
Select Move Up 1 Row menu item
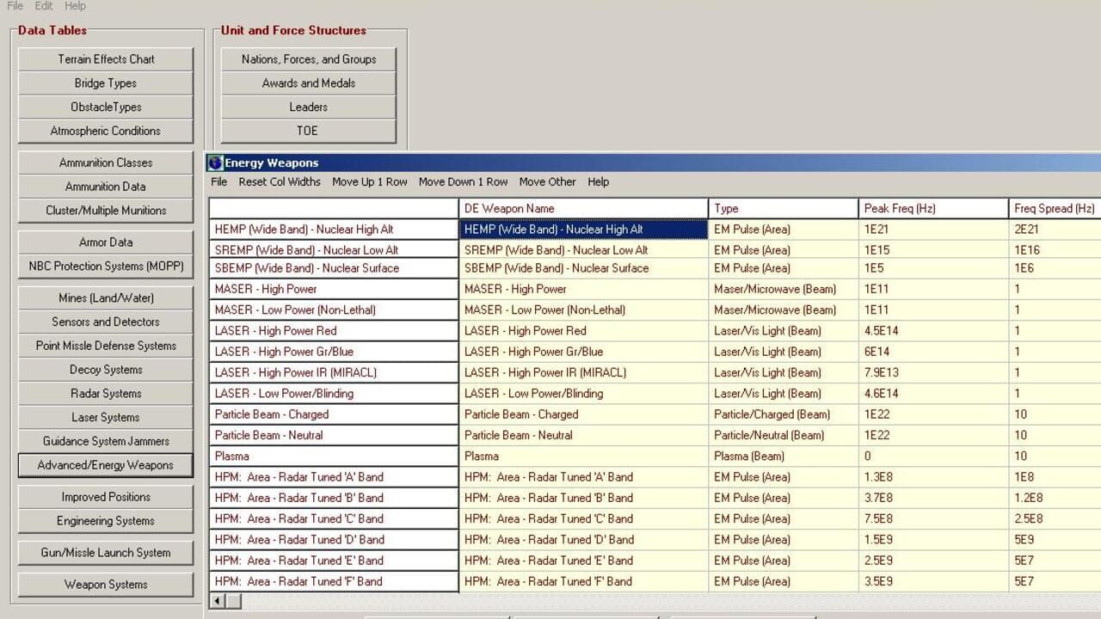(x=370, y=181)
